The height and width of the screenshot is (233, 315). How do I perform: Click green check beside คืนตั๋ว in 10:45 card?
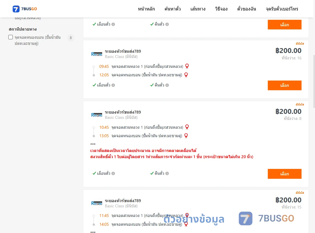point(152,173)
